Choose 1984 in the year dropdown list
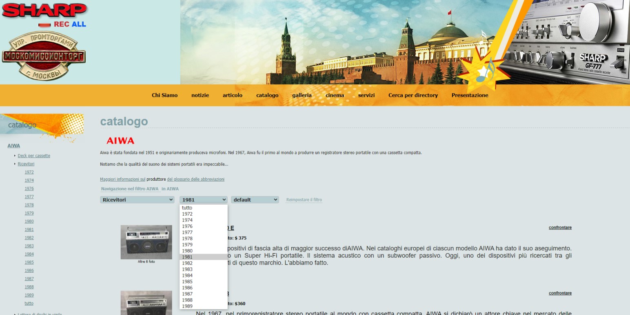Image resolution: width=630 pixels, height=315 pixels. point(204,276)
